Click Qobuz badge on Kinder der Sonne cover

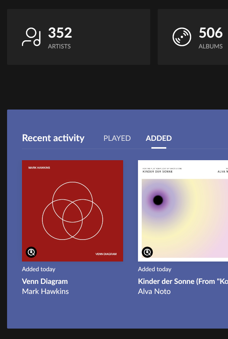click(x=147, y=252)
